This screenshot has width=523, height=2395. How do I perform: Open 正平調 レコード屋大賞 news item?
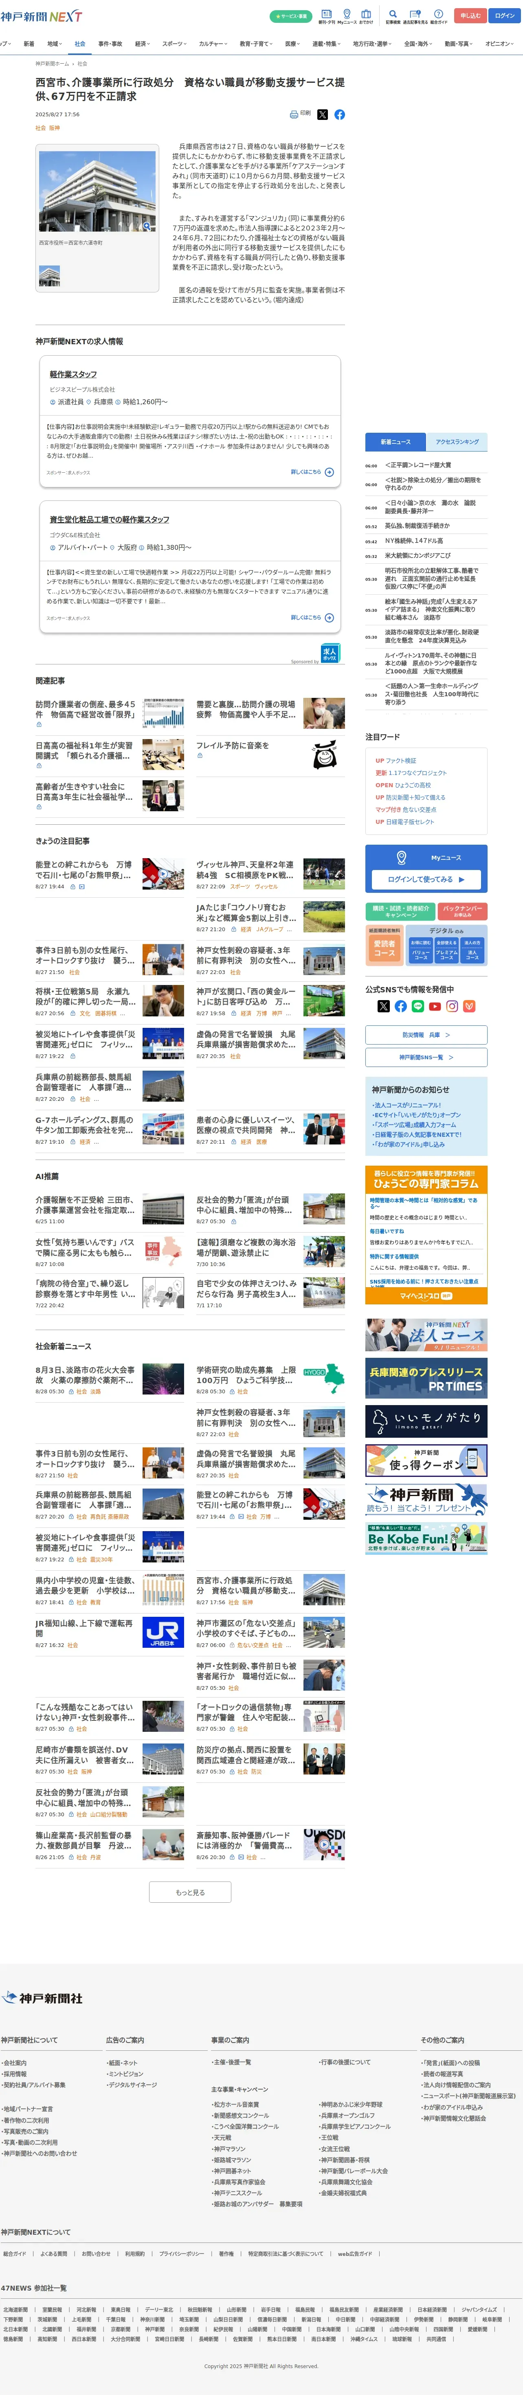pos(418,465)
